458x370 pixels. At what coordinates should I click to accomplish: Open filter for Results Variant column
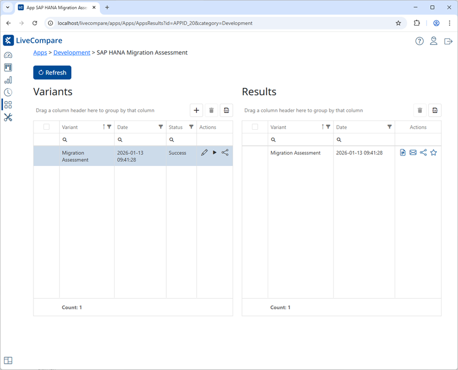click(328, 127)
